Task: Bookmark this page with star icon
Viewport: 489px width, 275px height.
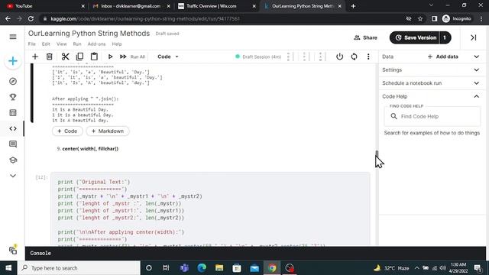Action: point(420,18)
